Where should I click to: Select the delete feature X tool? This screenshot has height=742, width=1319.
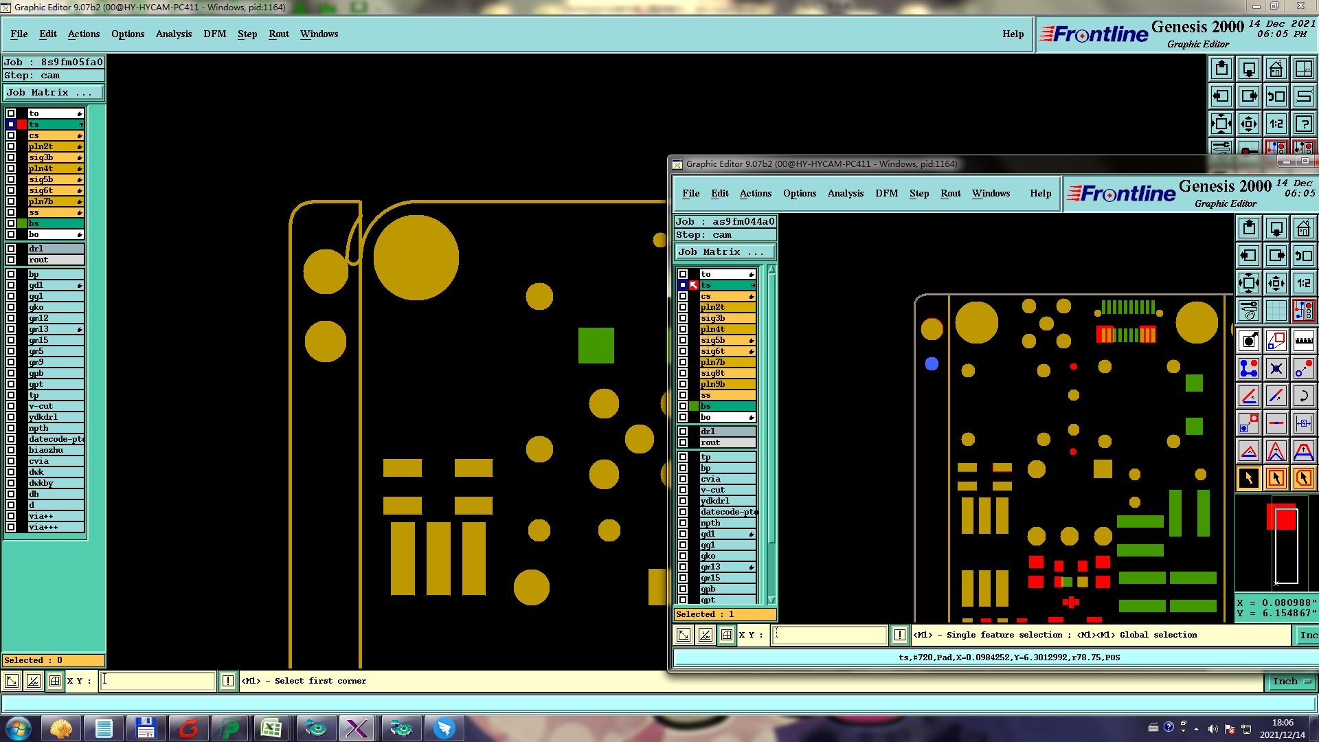(x=1276, y=368)
